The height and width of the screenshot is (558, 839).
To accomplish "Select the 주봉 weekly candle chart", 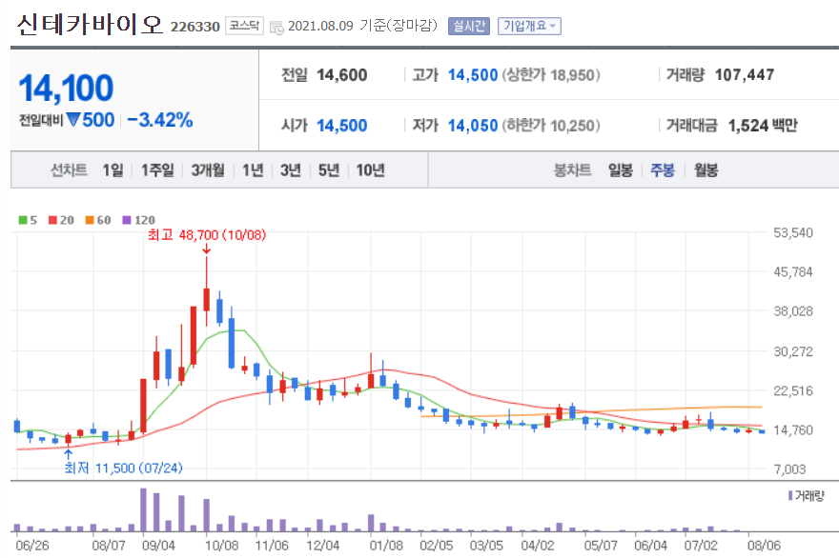I will [662, 169].
